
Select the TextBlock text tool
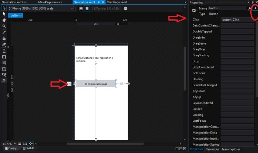[4, 69]
